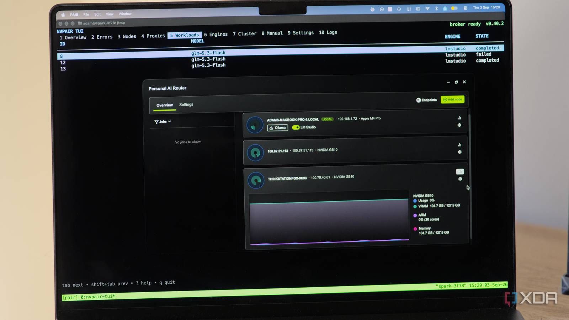The height and width of the screenshot is (320, 569).
Task: Show stats chart for 100.87.51.113 node
Action: pyautogui.click(x=459, y=145)
